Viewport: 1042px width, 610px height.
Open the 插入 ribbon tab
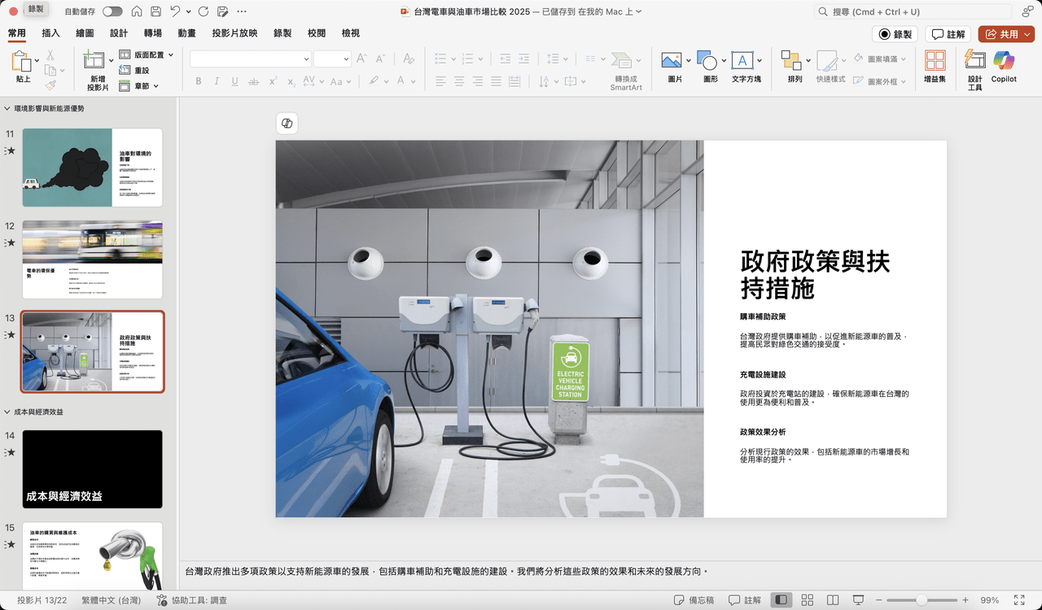click(50, 33)
